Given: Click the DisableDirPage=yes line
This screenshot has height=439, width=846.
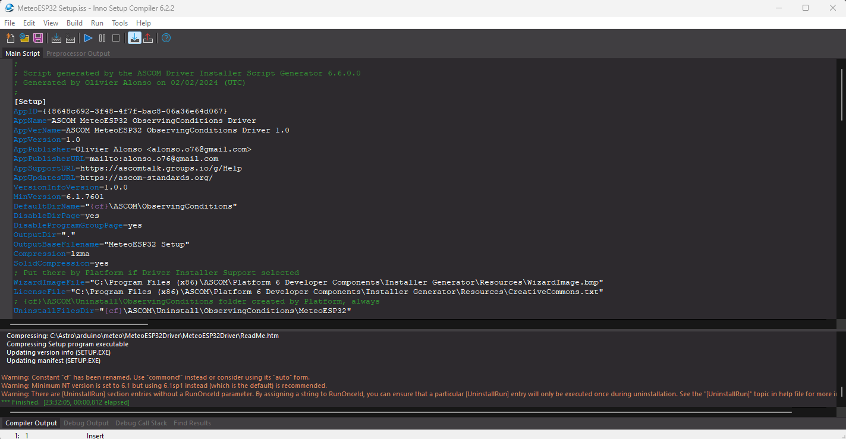Looking at the screenshot, I should [56, 216].
